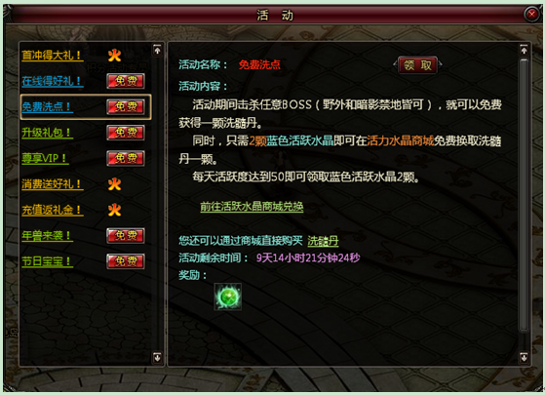Click the details panel scroll-down arrow

524,357
